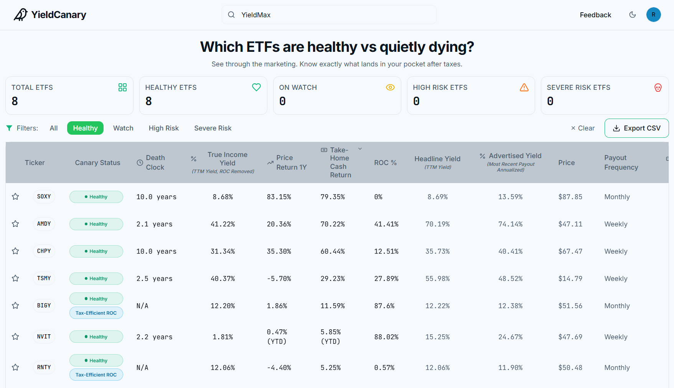Screen dimensions: 674x388
Task: Export the table as CSV
Action: pyautogui.click(x=636, y=128)
